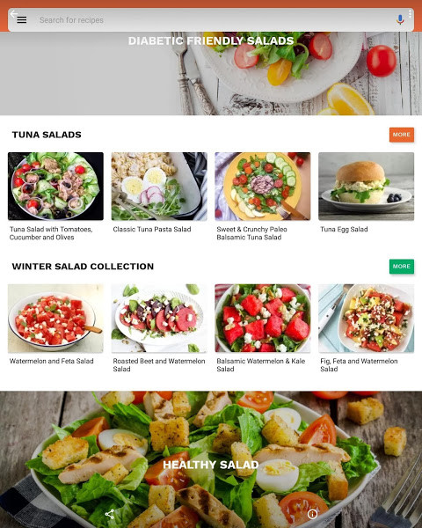Open the three-dot overflow menu
Viewport: 422px width, 528px height.
click(410, 13)
